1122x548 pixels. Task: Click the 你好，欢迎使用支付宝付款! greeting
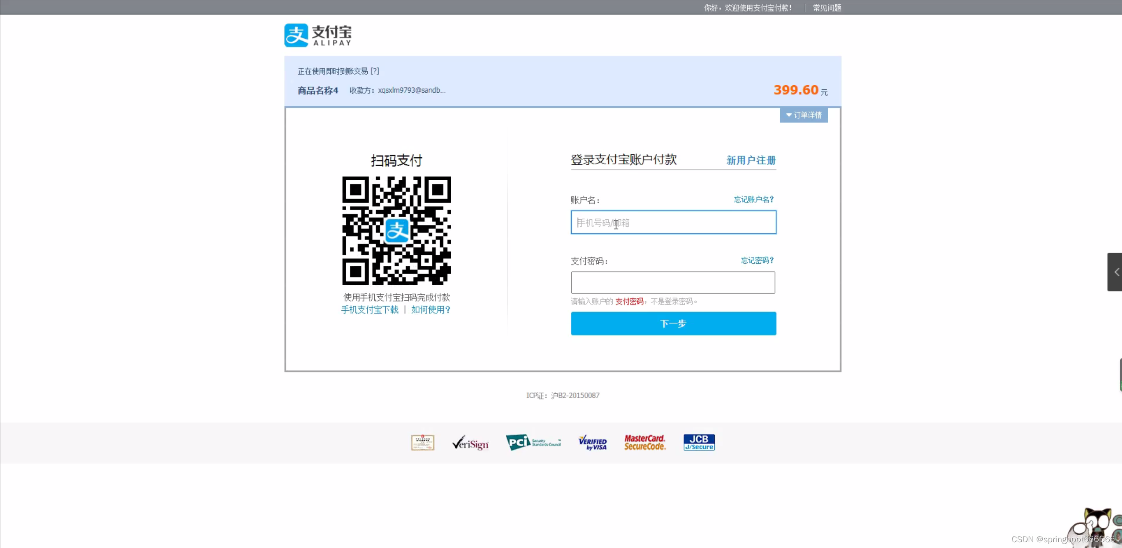(x=748, y=8)
